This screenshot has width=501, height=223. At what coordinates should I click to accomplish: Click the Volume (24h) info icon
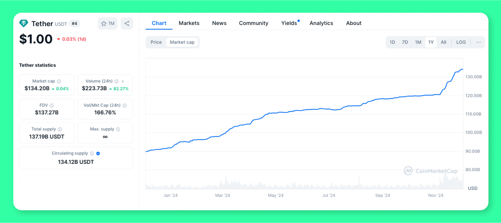[116, 81]
